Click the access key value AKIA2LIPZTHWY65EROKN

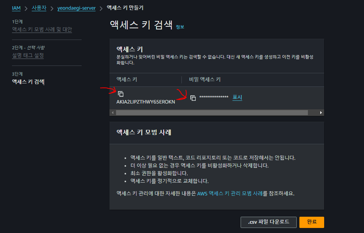point(146,102)
